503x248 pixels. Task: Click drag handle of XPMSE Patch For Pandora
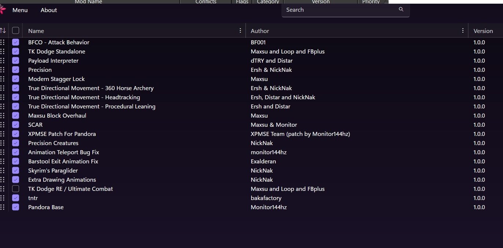3,134
